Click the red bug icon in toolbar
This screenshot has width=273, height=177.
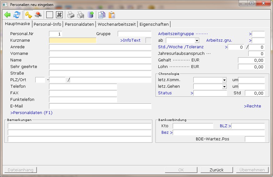[x=38, y=15]
